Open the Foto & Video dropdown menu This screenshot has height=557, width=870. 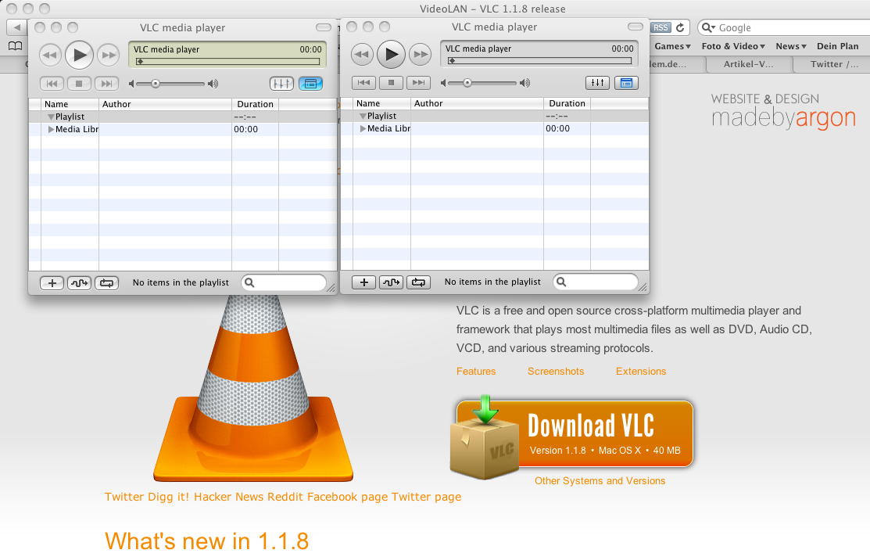pos(732,46)
